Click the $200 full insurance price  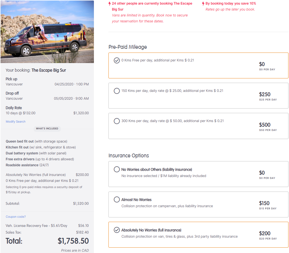[265, 234]
